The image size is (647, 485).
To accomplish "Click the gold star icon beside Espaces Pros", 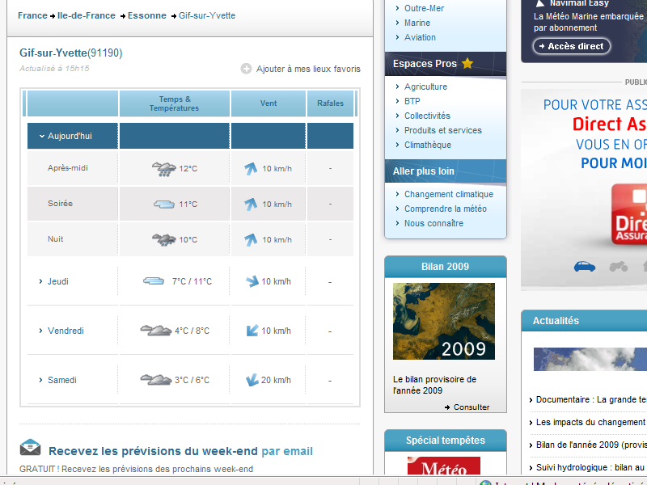I will (x=467, y=64).
